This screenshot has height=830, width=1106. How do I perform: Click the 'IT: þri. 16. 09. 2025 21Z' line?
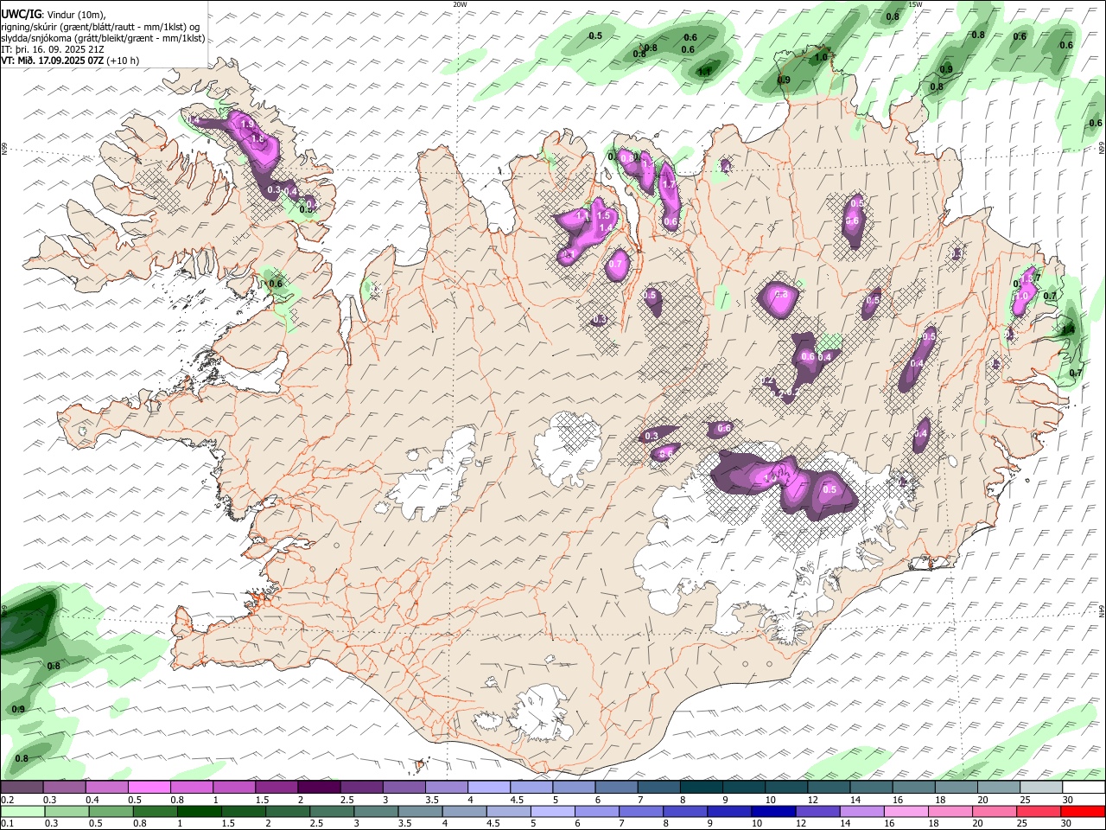coord(53,49)
